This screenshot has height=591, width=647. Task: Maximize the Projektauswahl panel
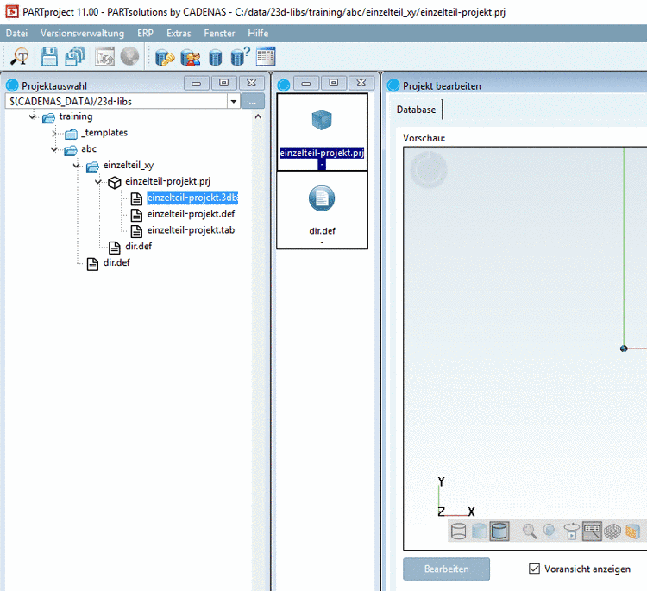224,84
